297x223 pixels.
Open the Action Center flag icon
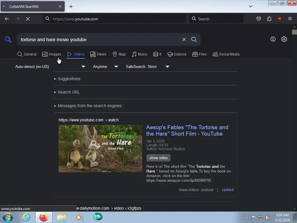253,217
